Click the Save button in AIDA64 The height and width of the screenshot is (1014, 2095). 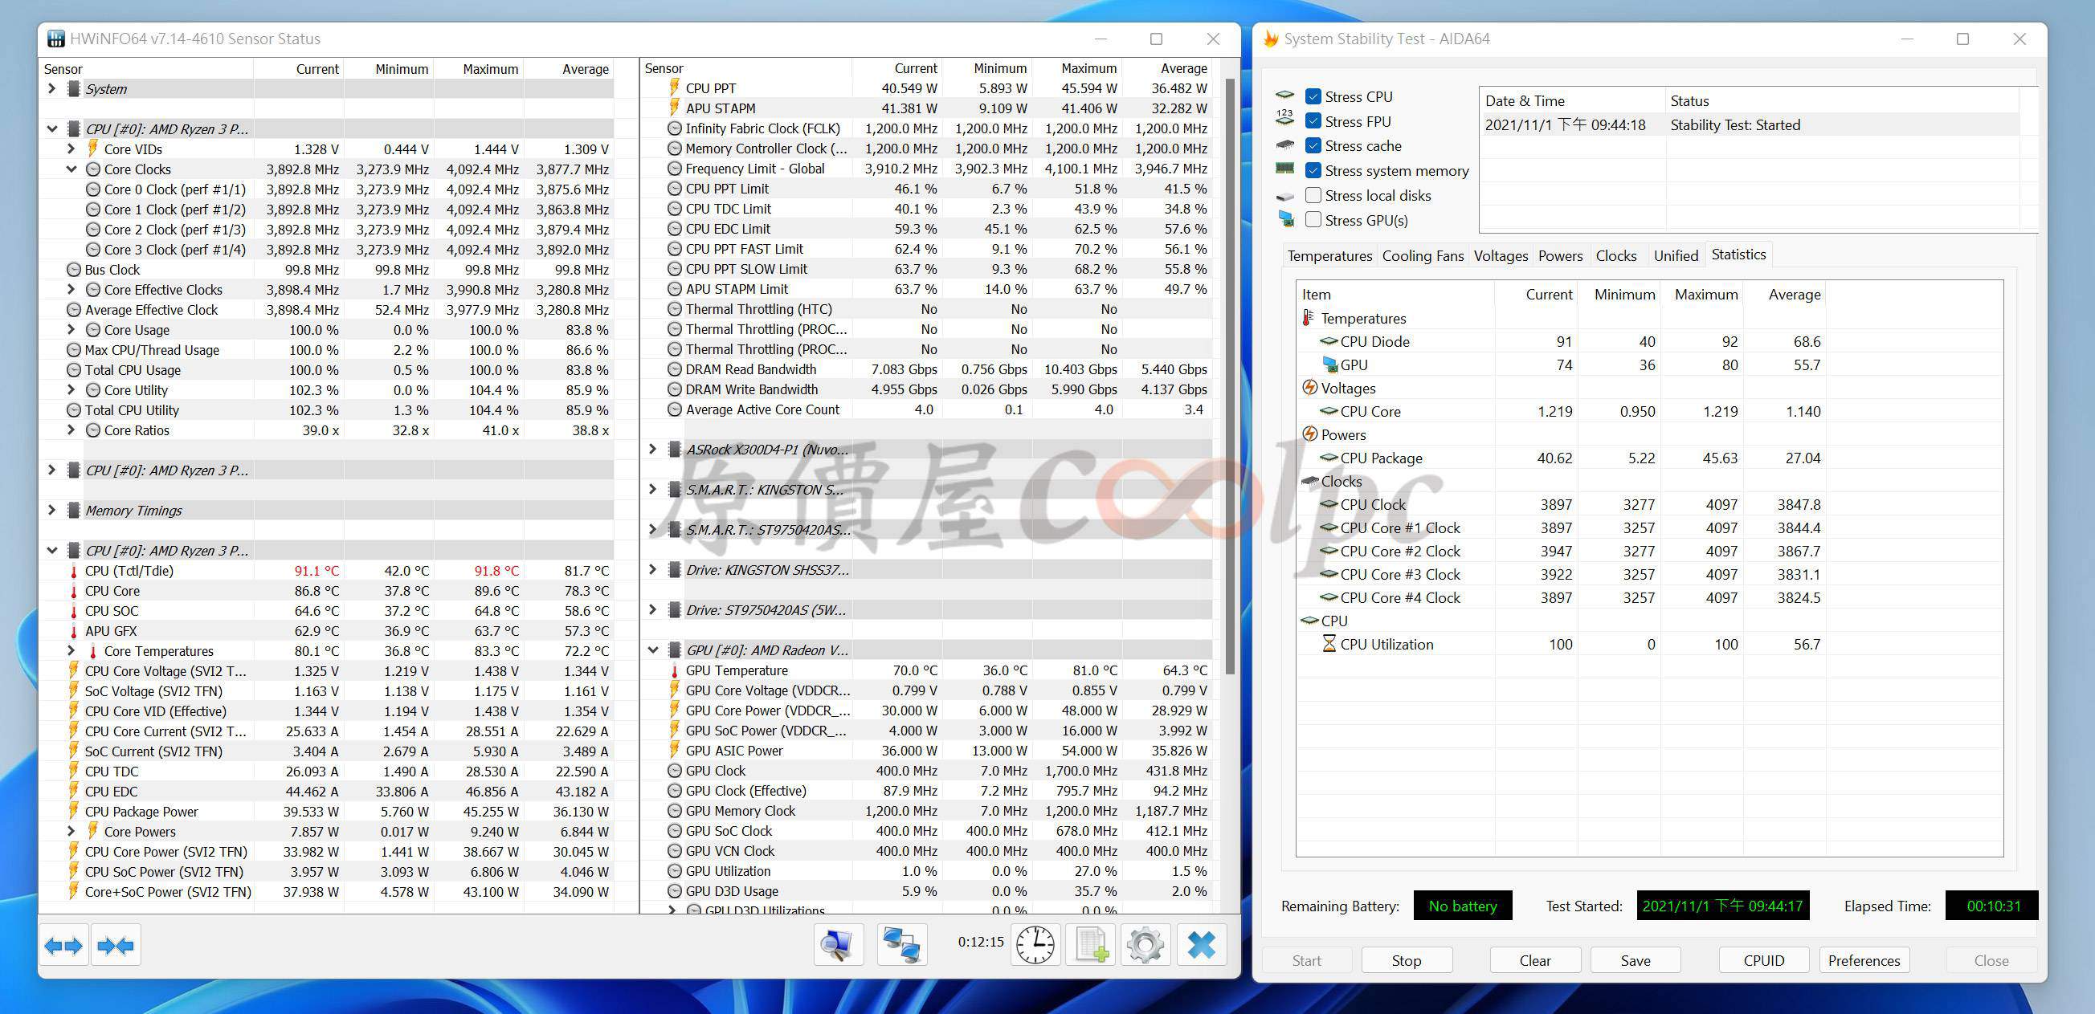click(x=1635, y=960)
